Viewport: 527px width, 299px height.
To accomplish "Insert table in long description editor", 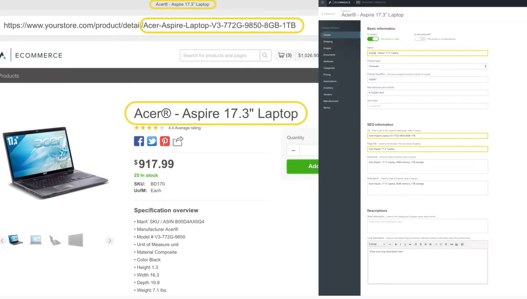I will [x=462, y=244].
